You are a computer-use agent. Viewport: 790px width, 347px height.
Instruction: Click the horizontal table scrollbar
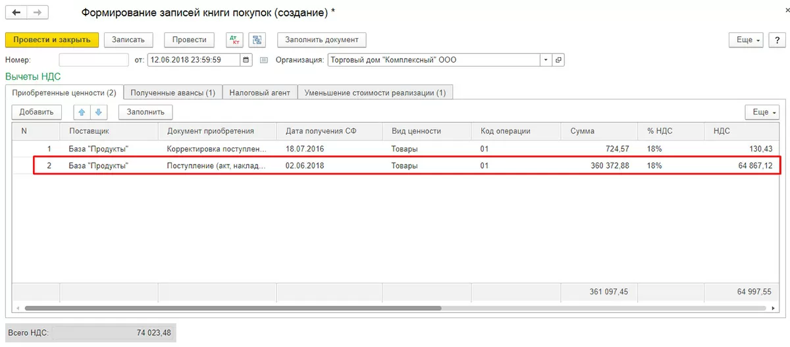[230, 308]
